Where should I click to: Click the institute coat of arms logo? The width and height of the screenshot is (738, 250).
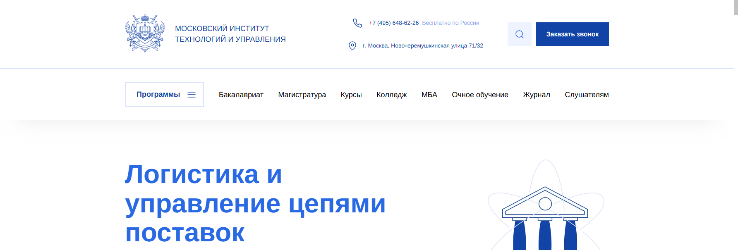(x=145, y=33)
